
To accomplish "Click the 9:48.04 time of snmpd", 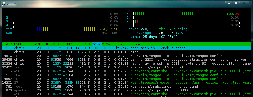I will point(121,67).
